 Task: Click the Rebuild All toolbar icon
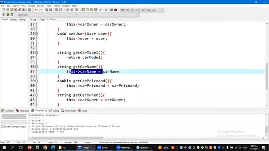[95, 10]
